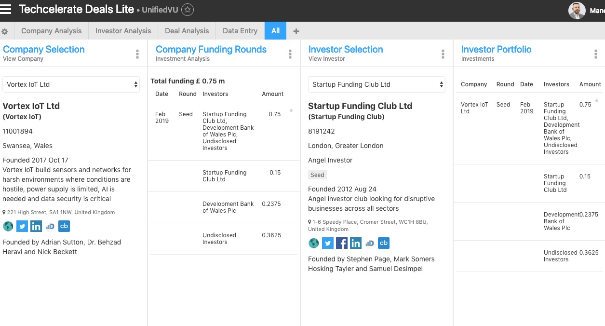Viewport: 605px width, 326px height.
Task: Open Startup Funding Club's website globe icon
Action: (x=314, y=243)
